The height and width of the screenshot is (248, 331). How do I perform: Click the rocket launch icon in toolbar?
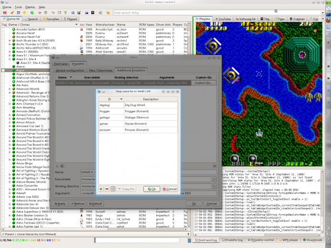tap(12, 13)
